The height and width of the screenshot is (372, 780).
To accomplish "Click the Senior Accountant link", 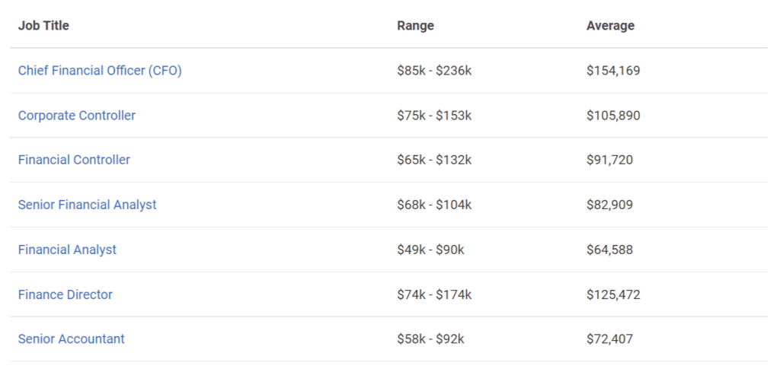I will 71,339.
